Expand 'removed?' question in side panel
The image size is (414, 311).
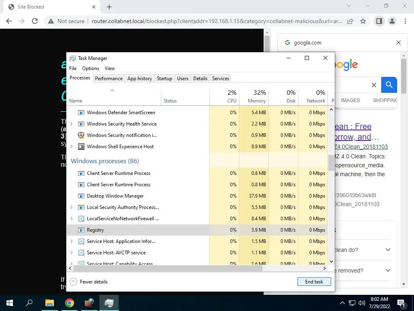click(388, 270)
